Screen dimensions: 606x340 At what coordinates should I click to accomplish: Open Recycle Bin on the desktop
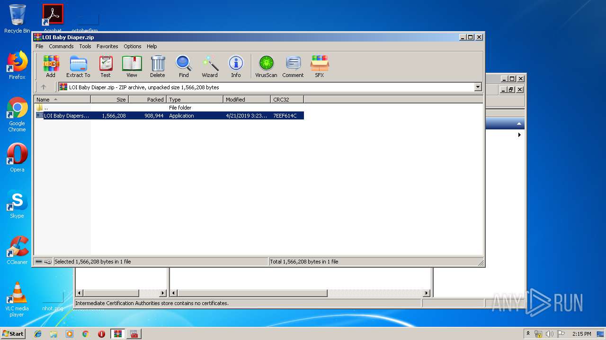tap(17, 19)
